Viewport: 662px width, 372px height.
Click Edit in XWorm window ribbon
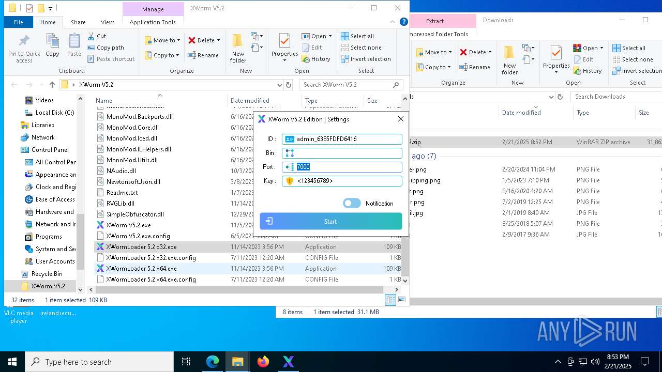tap(312, 48)
